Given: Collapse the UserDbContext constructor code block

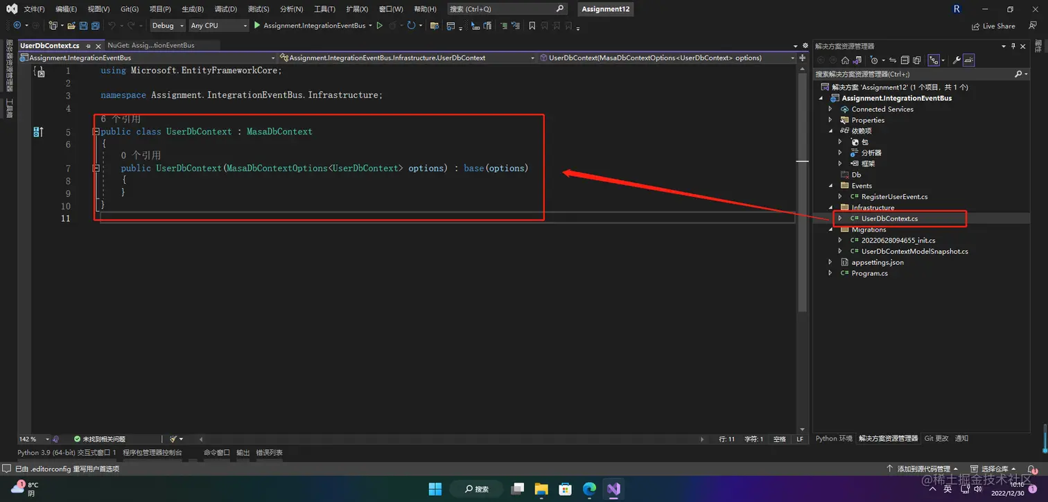Looking at the screenshot, I should 96,168.
